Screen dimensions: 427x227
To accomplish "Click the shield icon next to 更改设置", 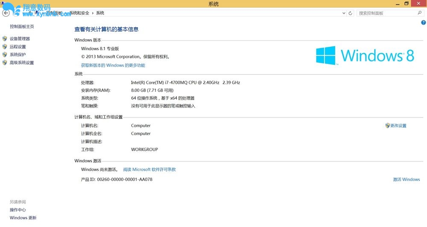I will 387,126.
